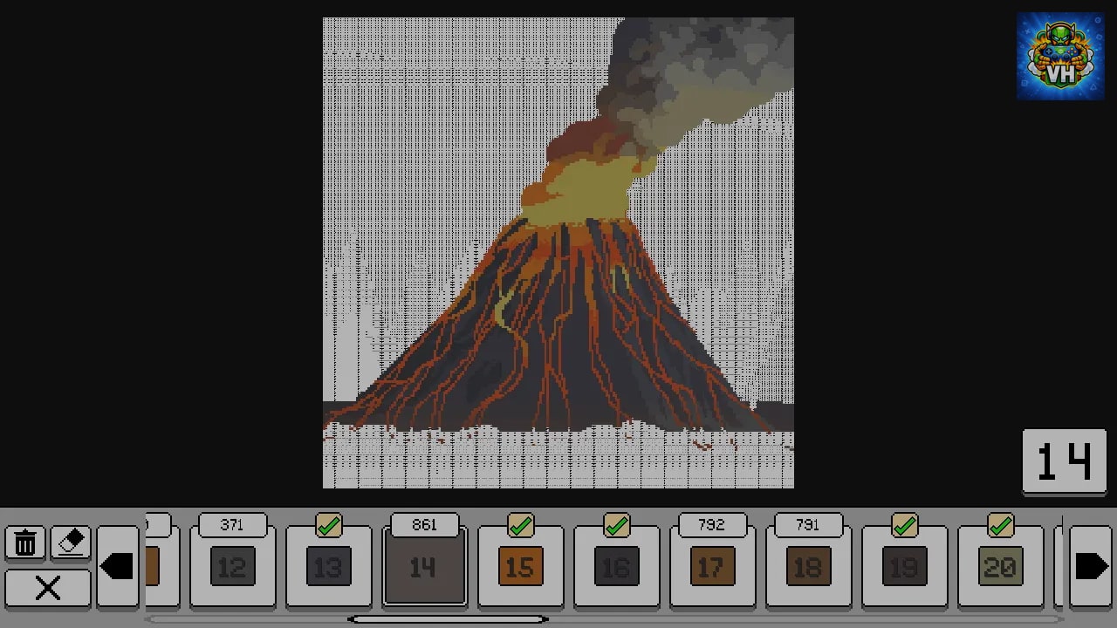This screenshot has height=628, width=1117.
Task: Click the volcano pixel art canvas
Action: click(x=558, y=253)
